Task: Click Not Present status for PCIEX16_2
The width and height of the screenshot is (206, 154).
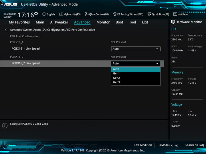Action: click(118, 57)
